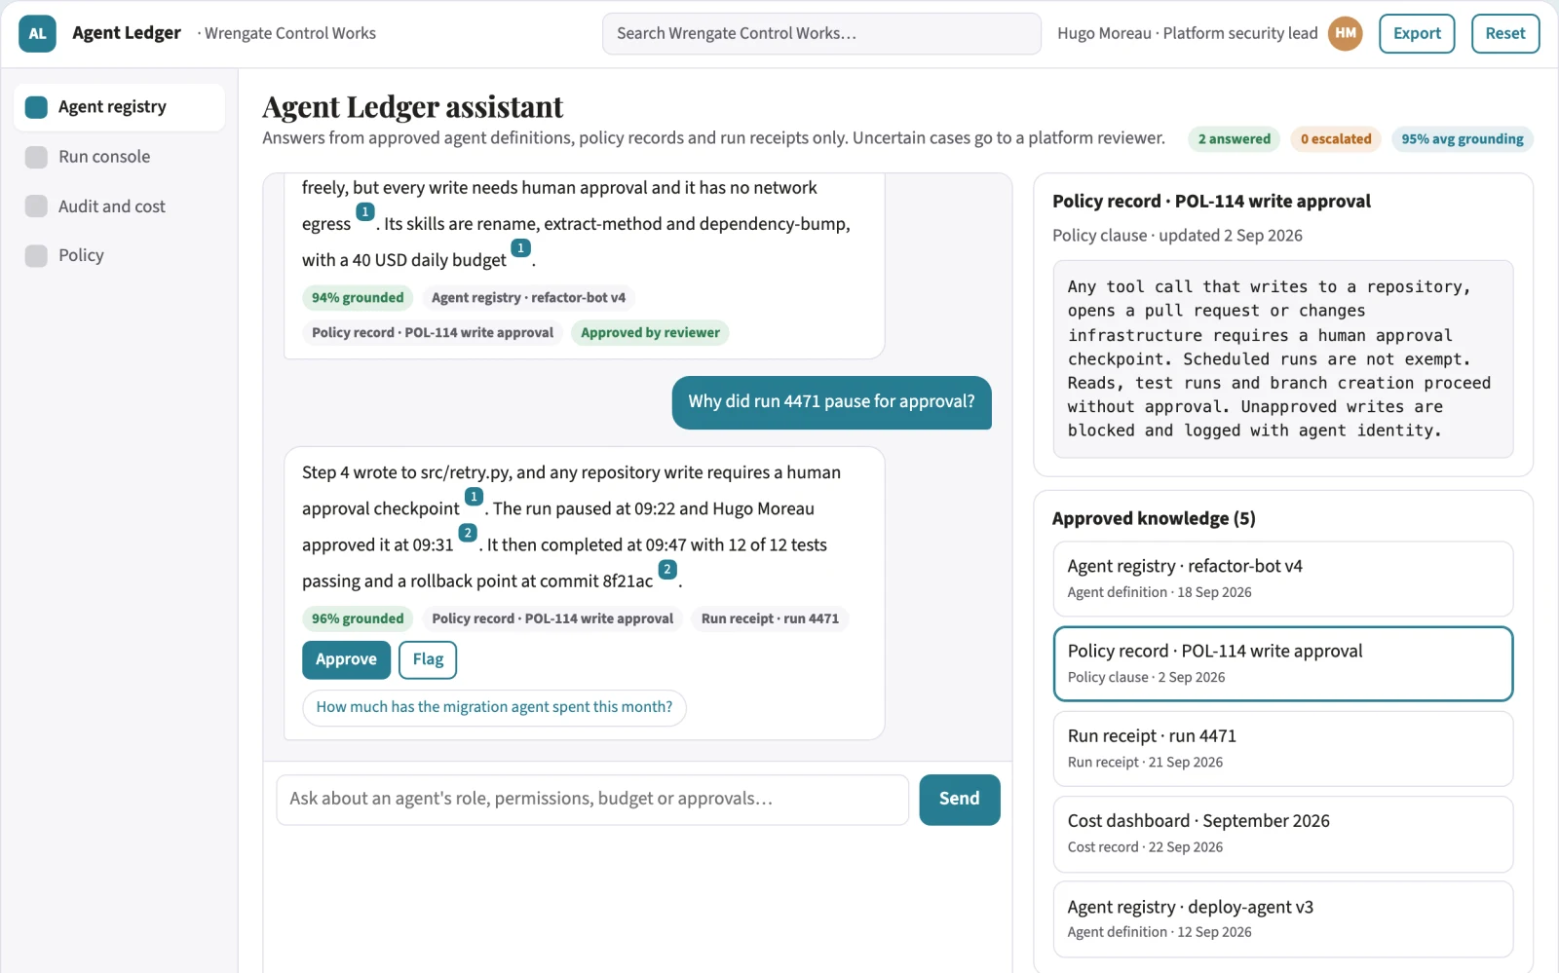
Task: Open the POL-114 chip beside Approved by reviewer
Action: [433, 333]
